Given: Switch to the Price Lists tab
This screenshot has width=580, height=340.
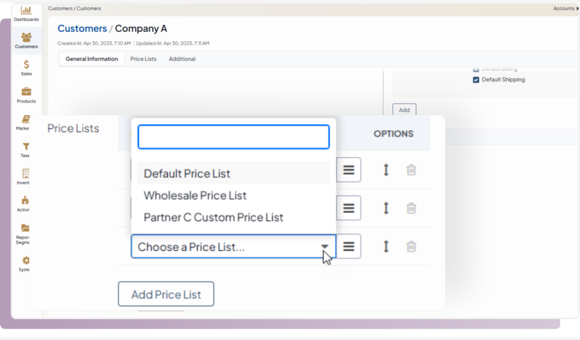Looking at the screenshot, I should [143, 59].
